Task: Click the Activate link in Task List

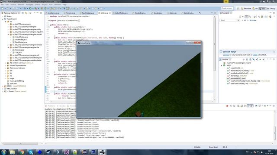Action: point(253,20)
